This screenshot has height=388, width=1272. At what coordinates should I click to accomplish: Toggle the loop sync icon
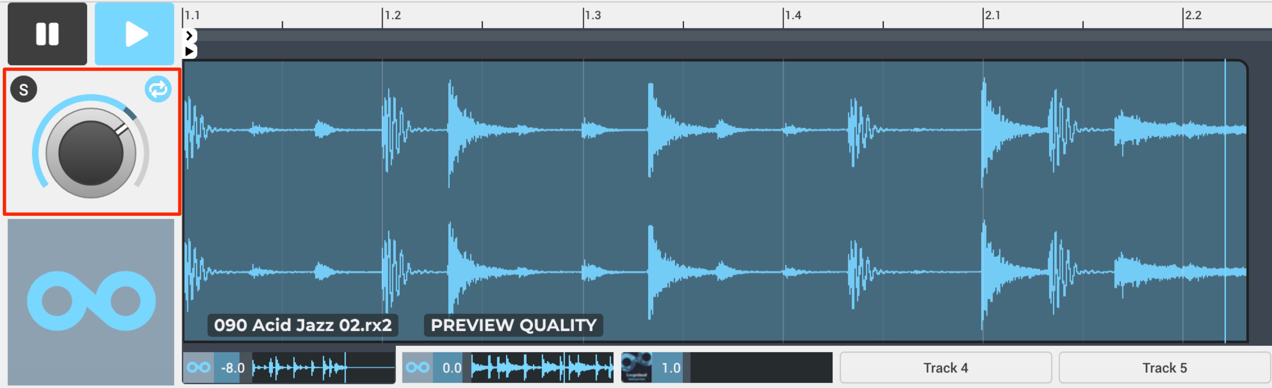(x=158, y=89)
